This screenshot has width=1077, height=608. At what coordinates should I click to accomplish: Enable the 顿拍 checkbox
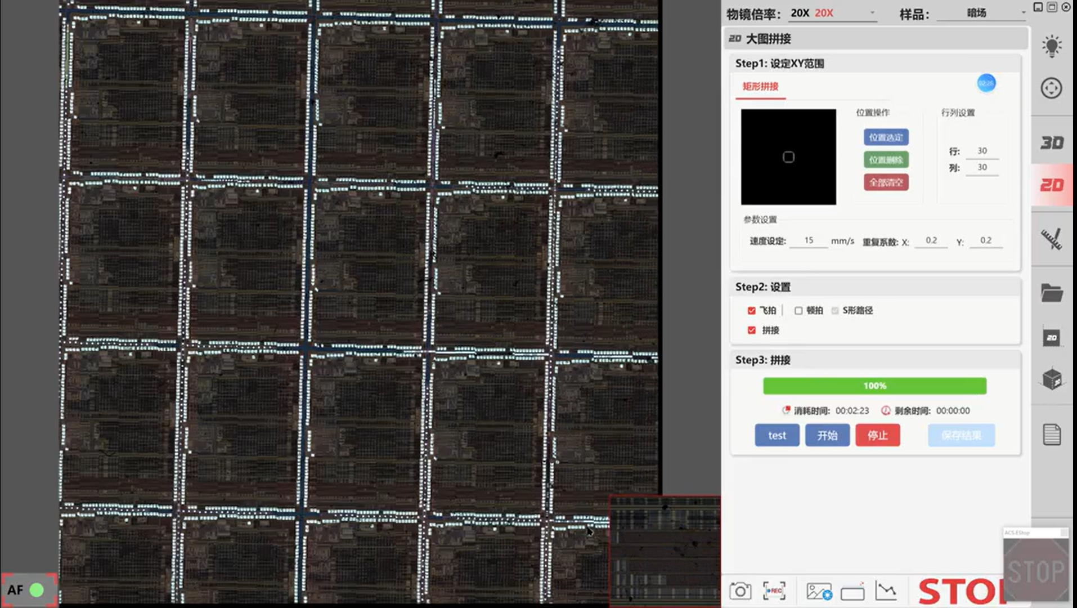tap(798, 311)
